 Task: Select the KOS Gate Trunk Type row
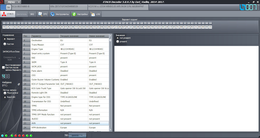pyautogui.click(x=66, y=88)
